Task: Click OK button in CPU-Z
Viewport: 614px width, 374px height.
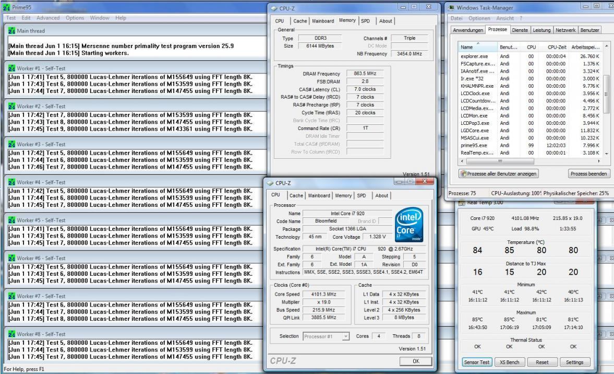Action: (x=416, y=361)
